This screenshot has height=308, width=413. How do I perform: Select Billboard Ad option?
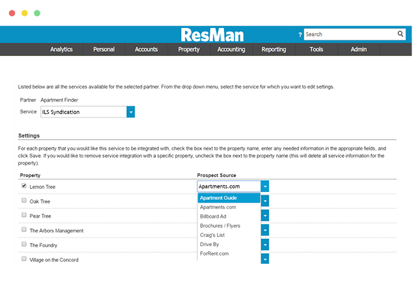click(229, 216)
